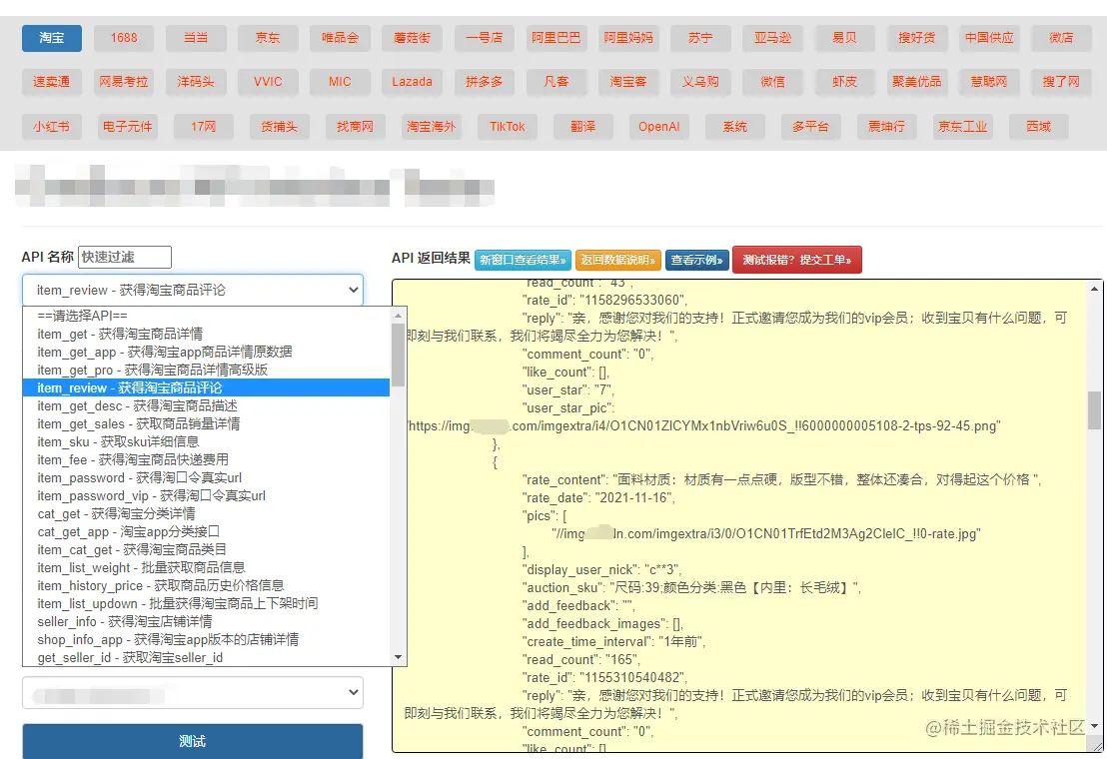1107x759 pixels.
Task: Click the 翻译 button
Action: (583, 127)
